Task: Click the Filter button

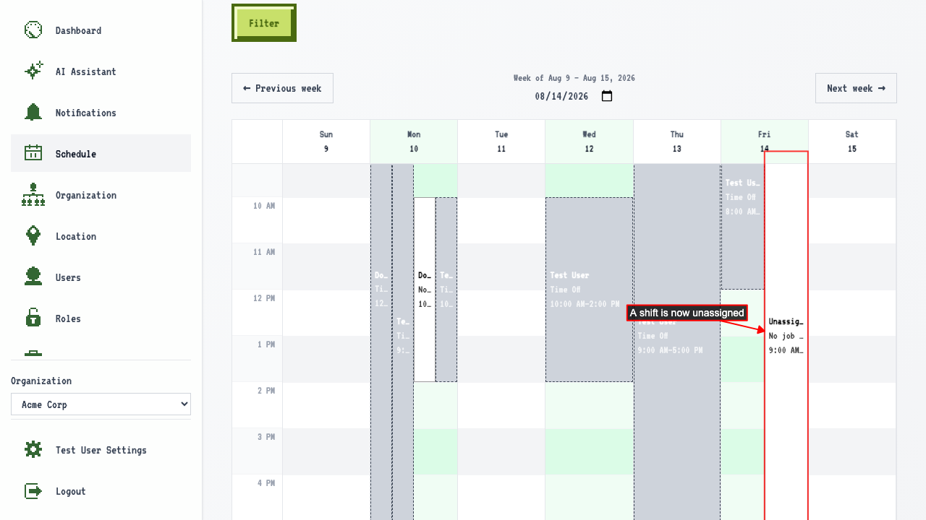Action: 264,23
